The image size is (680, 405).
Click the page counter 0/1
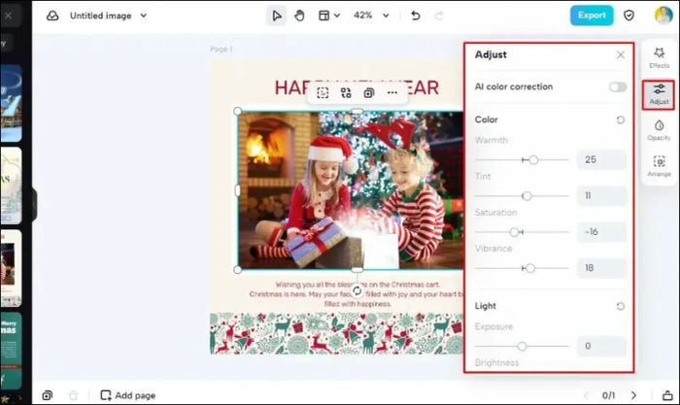click(608, 395)
